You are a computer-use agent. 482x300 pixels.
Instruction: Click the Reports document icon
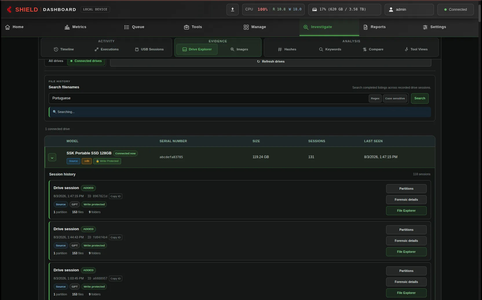[366, 27]
